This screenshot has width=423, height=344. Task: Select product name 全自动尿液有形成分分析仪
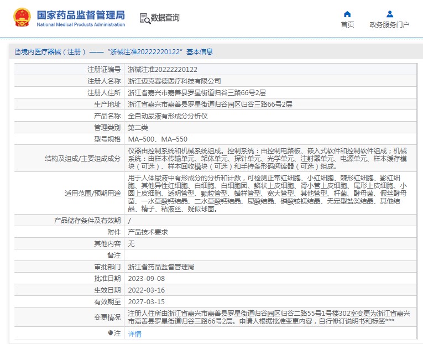(x=168, y=116)
